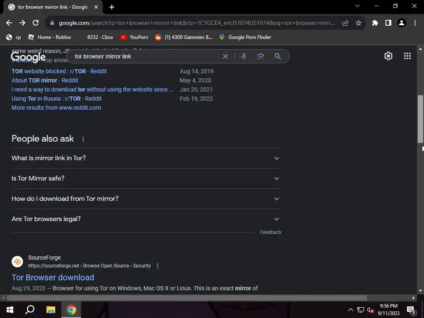
Task: Open SourceForge result more options
Action: [158, 266]
